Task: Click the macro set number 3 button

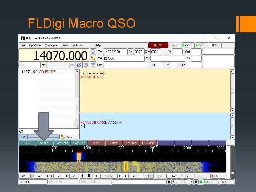Action: tap(230, 143)
